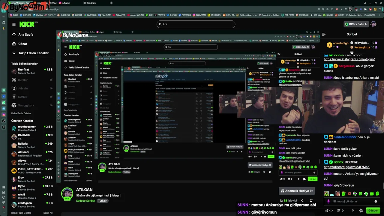This screenshot has height=216, width=384.
Task: Select the Swaggybark followed channel
Action: [32, 105]
